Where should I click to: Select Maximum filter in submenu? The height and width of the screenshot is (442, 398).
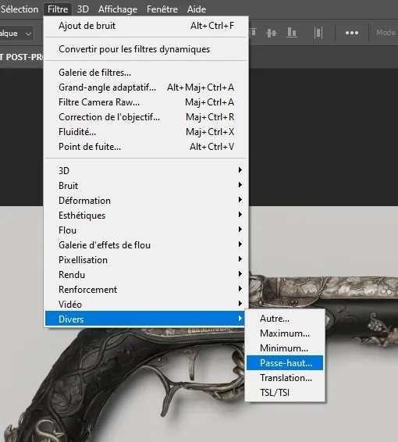click(x=285, y=333)
